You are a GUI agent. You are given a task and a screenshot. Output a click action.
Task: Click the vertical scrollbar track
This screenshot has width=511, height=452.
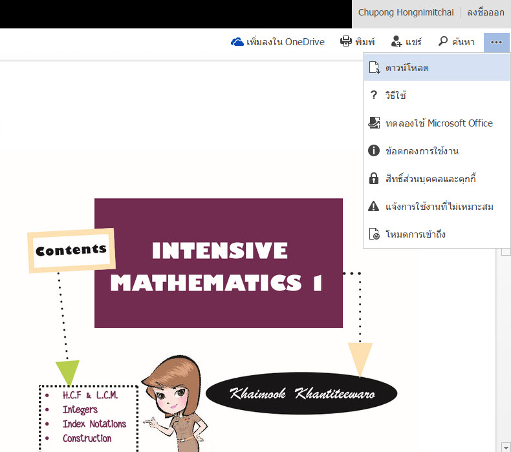click(506, 348)
